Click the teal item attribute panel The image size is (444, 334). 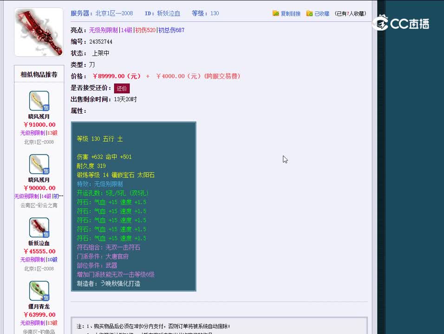coord(134,206)
